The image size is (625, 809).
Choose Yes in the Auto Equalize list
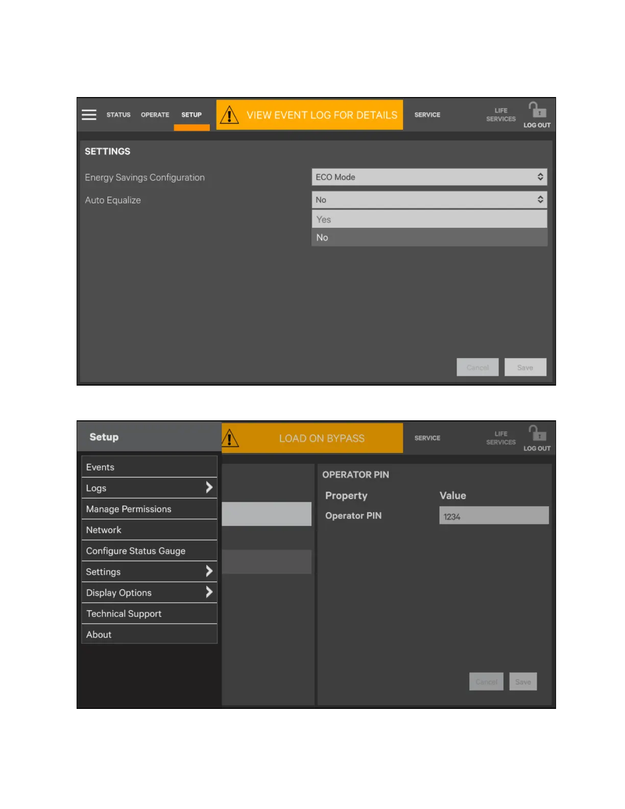tap(429, 220)
